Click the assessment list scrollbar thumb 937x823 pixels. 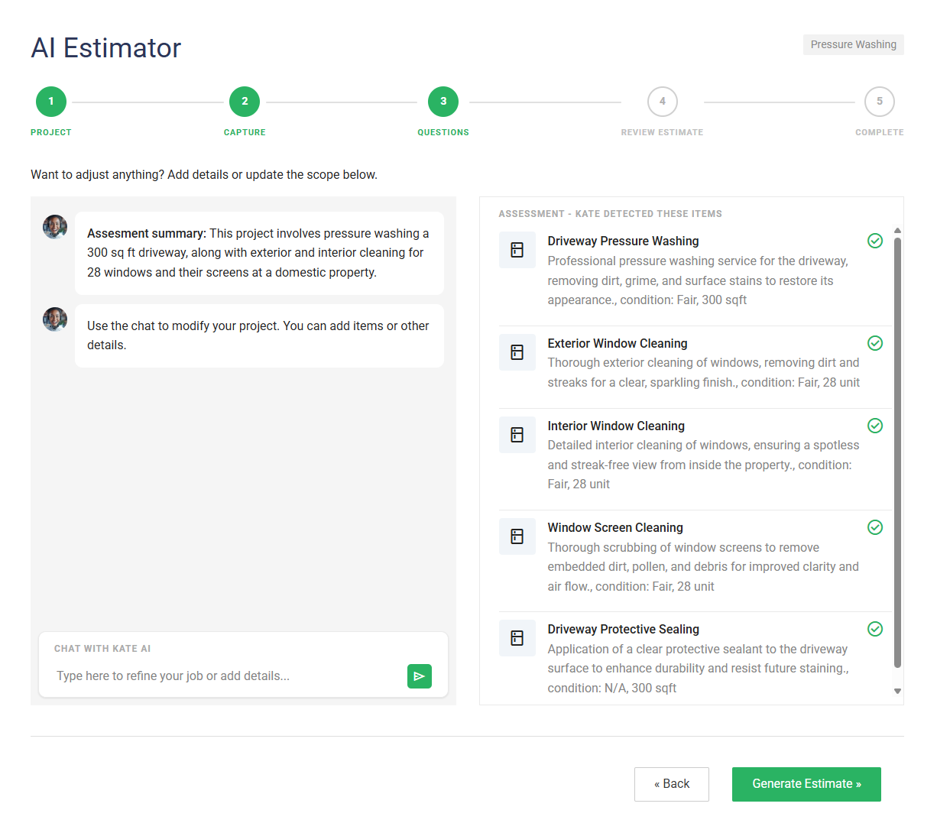[x=897, y=451]
